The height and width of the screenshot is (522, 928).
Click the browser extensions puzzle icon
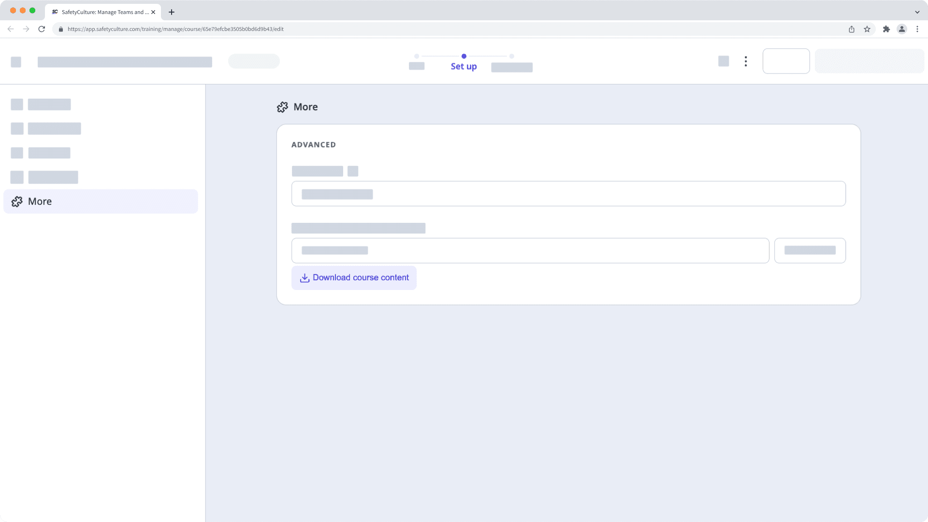pos(886,29)
